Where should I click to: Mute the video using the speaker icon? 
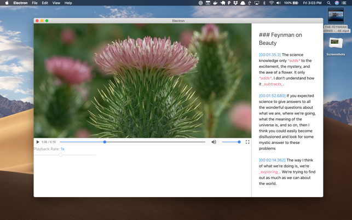(x=213, y=142)
